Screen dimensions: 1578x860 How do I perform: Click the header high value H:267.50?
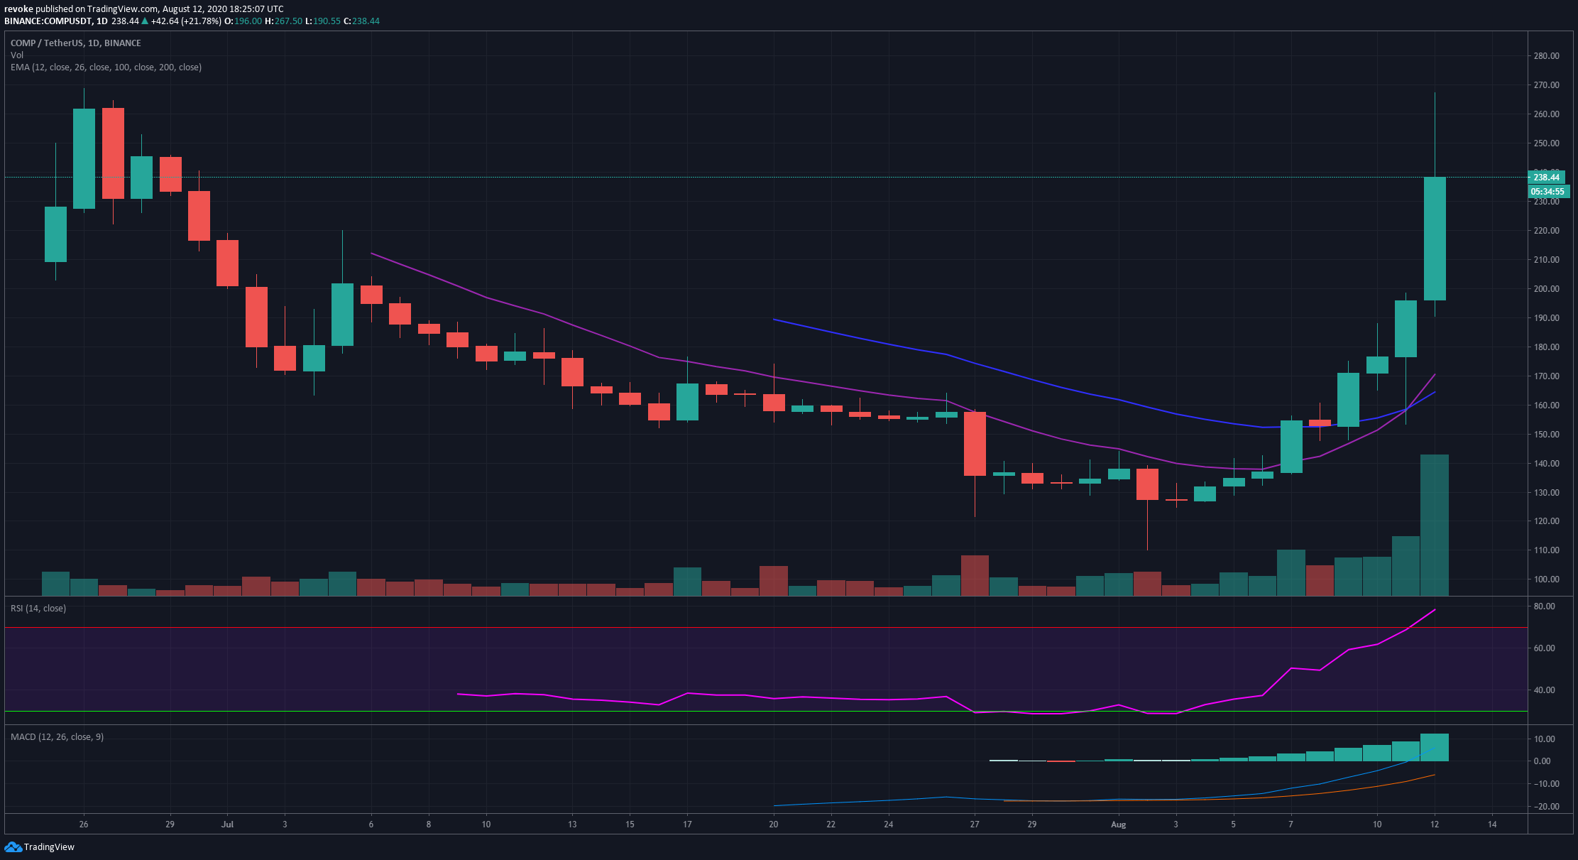point(283,21)
